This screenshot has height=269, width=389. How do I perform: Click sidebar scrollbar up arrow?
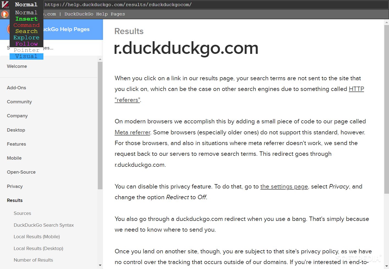pos(100,59)
